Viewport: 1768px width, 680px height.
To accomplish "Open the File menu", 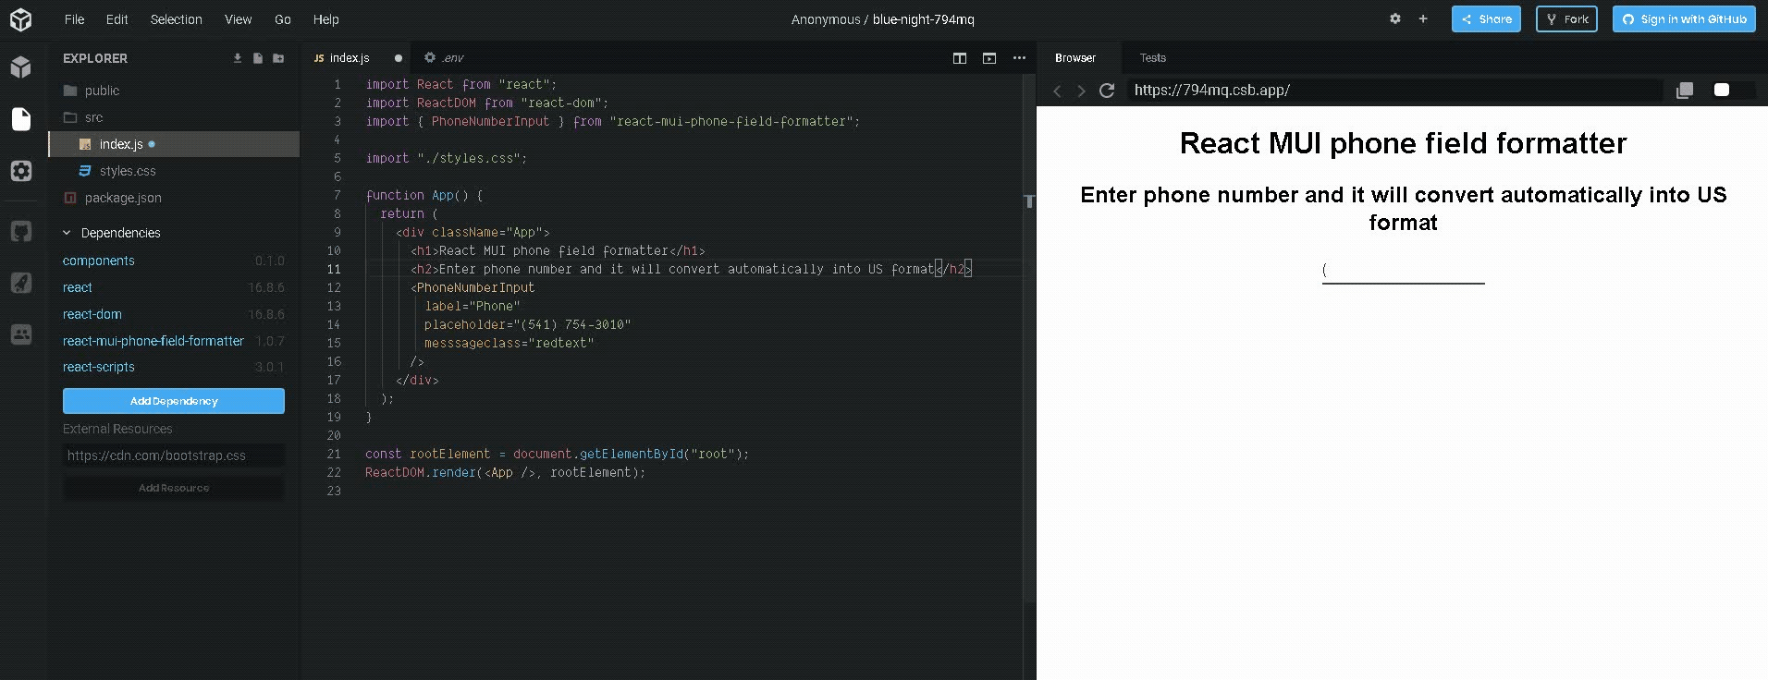I will pyautogui.click(x=75, y=19).
